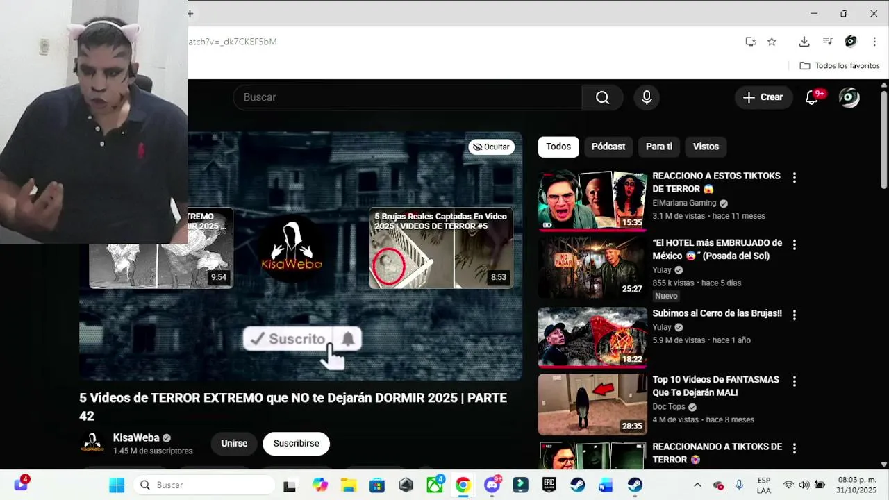Screen dimensions: 889x500
Task: Open Doc Tops channel name
Action: coord(669,407)
